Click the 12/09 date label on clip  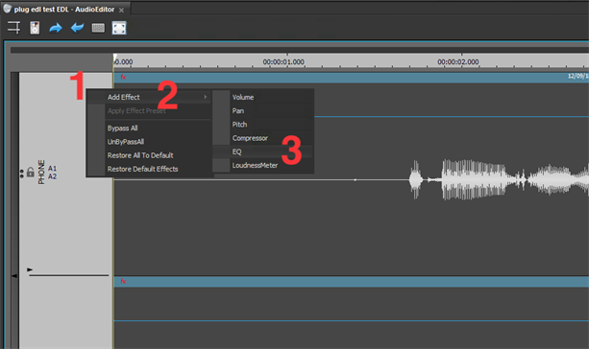[x=577, y=76]
